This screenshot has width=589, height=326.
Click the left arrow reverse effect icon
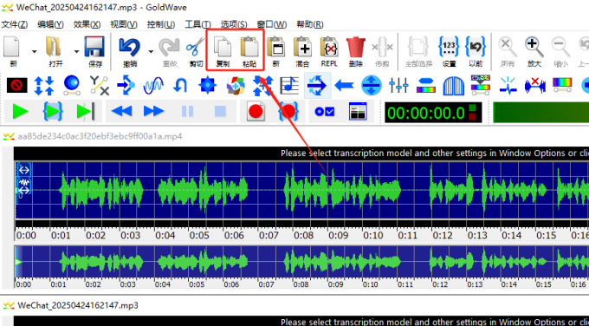tap(344, 85)
